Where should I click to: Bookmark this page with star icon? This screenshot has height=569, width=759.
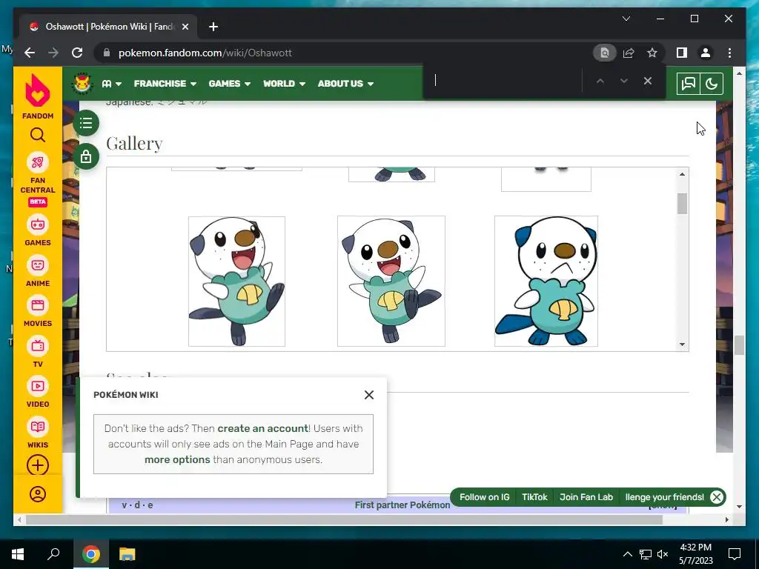(x=652, y=53)
